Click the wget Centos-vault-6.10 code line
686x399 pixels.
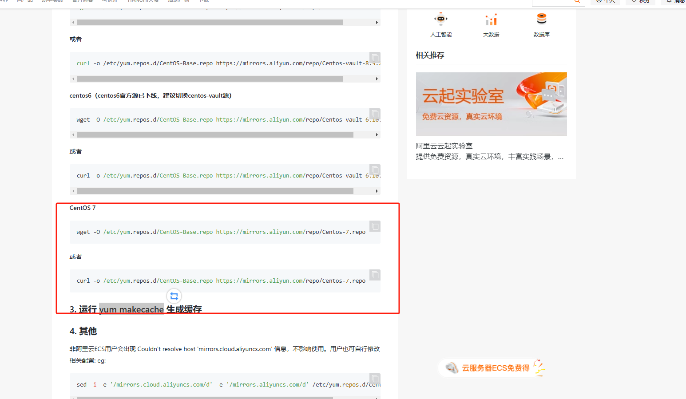click(x=228, y=120)
